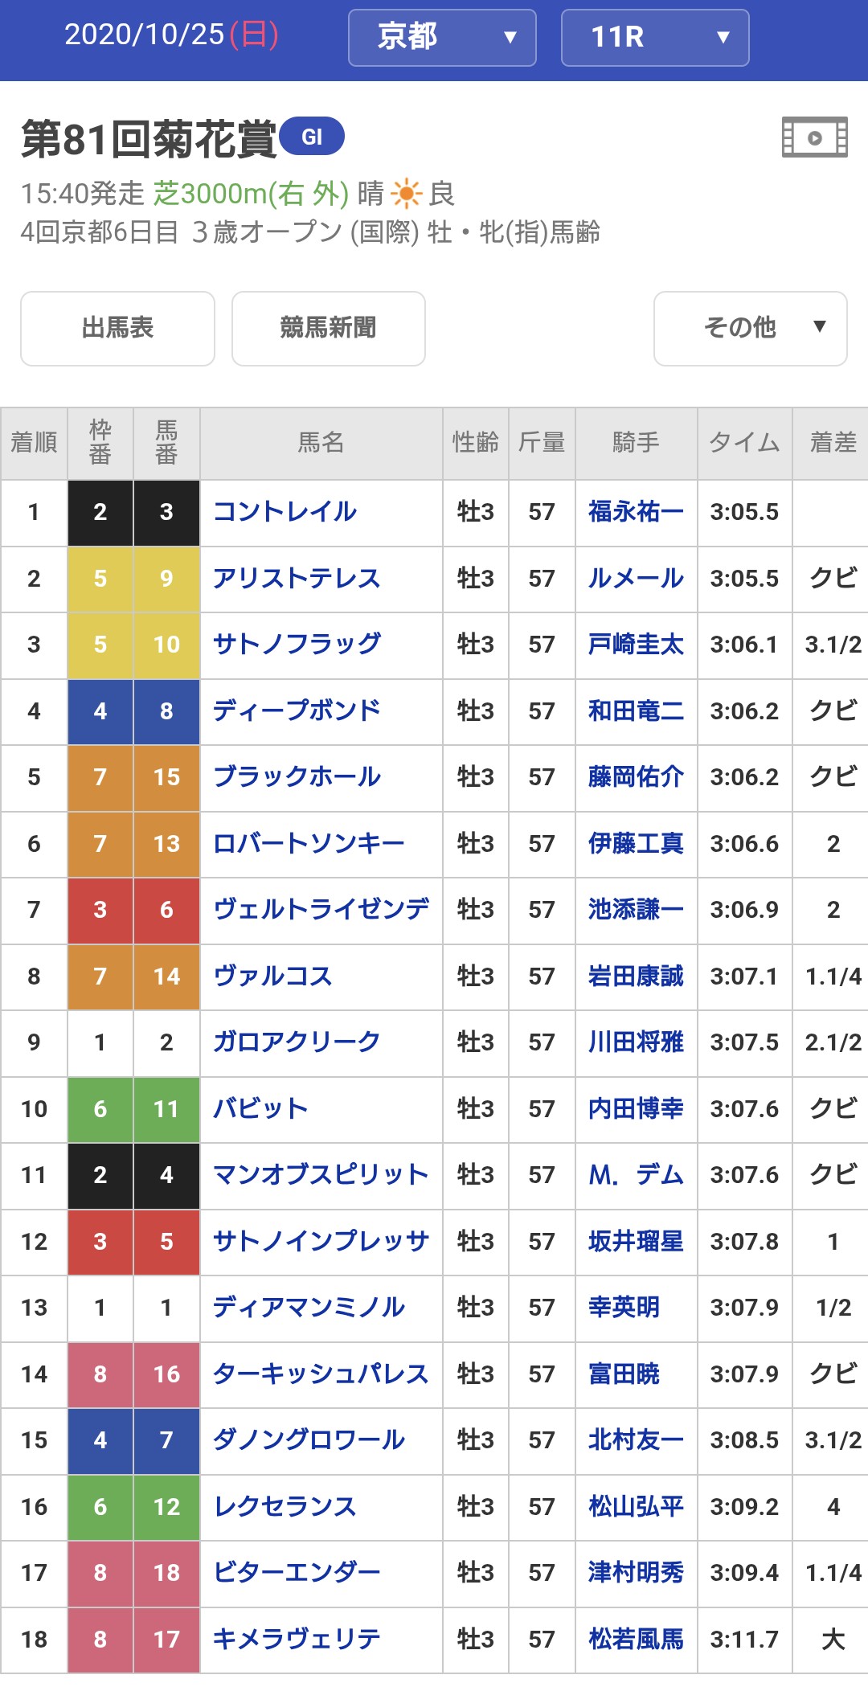The image size is (868, 1687).
Task: View jockey 和田竜二 profile
Action: 636,711
